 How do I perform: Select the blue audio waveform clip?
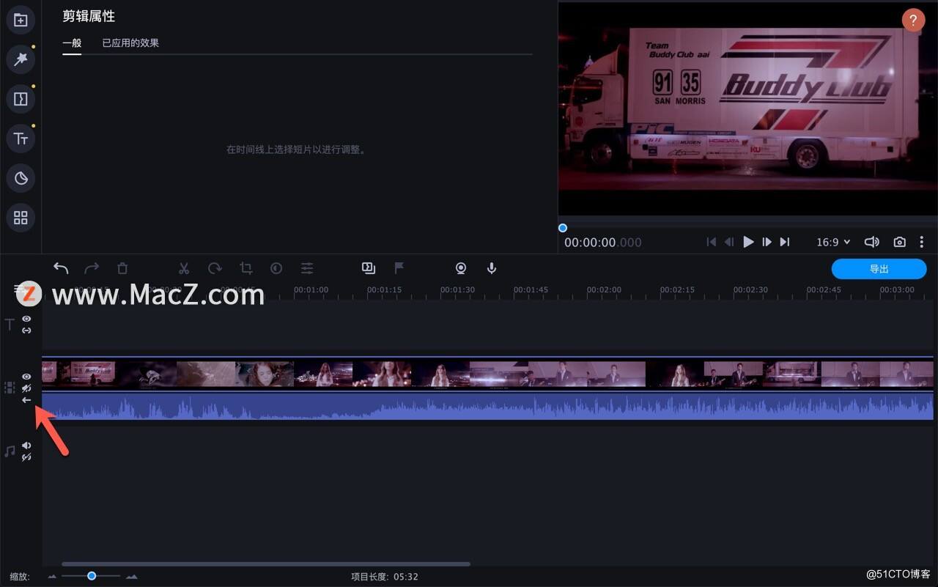tap(488, 406)
